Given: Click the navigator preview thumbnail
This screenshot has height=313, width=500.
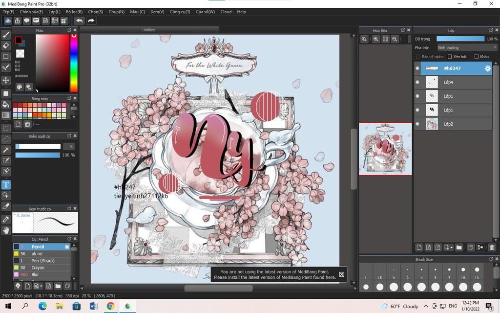Looking at the screenshot, I should pos(385,149).
